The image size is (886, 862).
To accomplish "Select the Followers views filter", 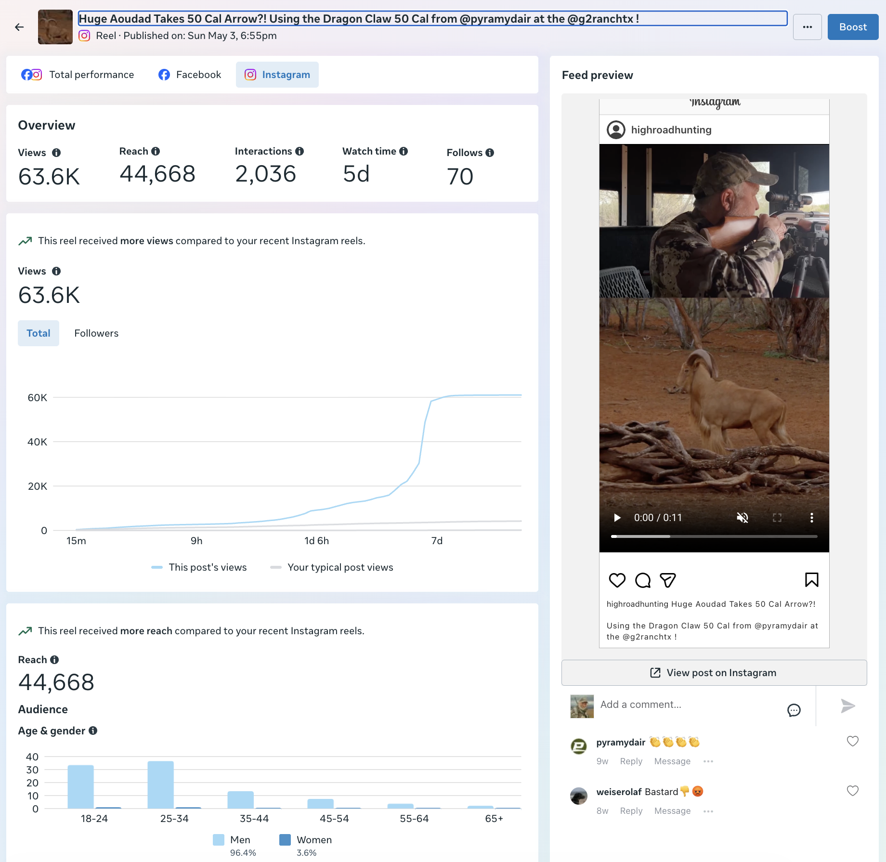I will pyautogui.click(x=96, y=333).
